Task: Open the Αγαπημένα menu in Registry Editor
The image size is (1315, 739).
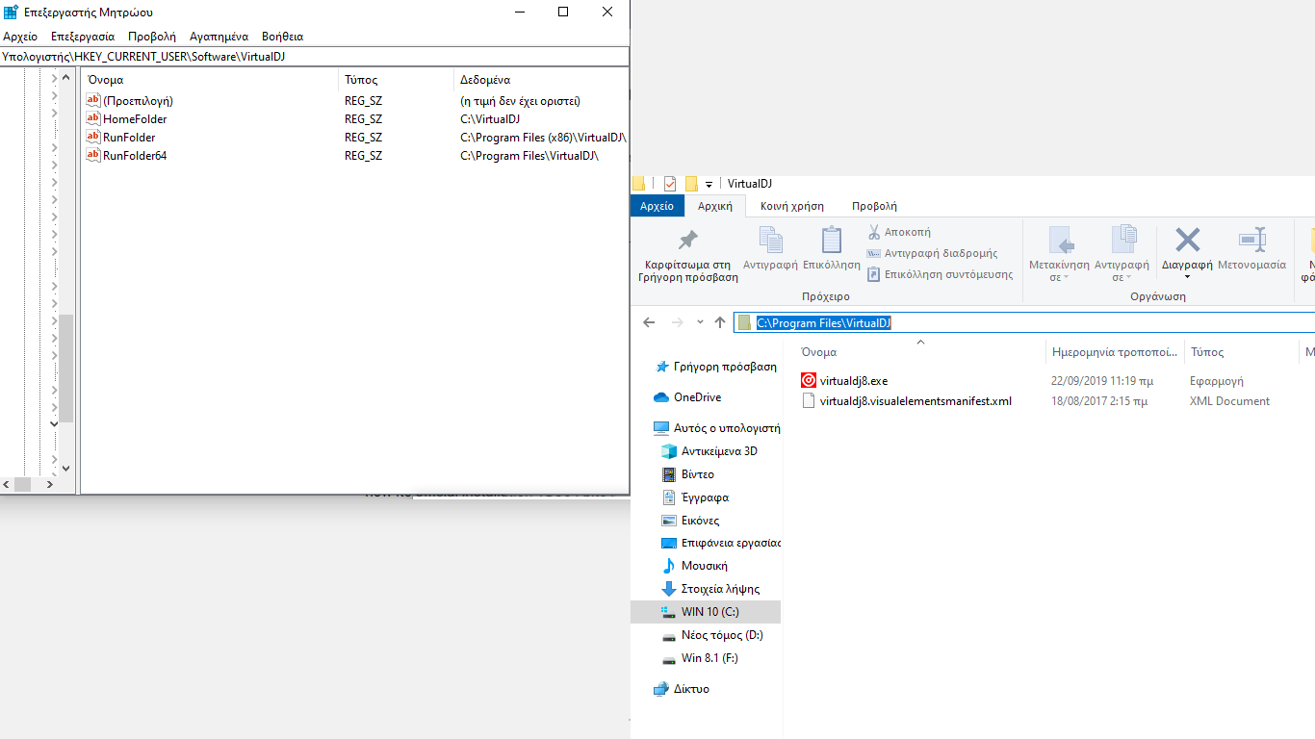Action: pyautogui.click(x=219, y=37)
